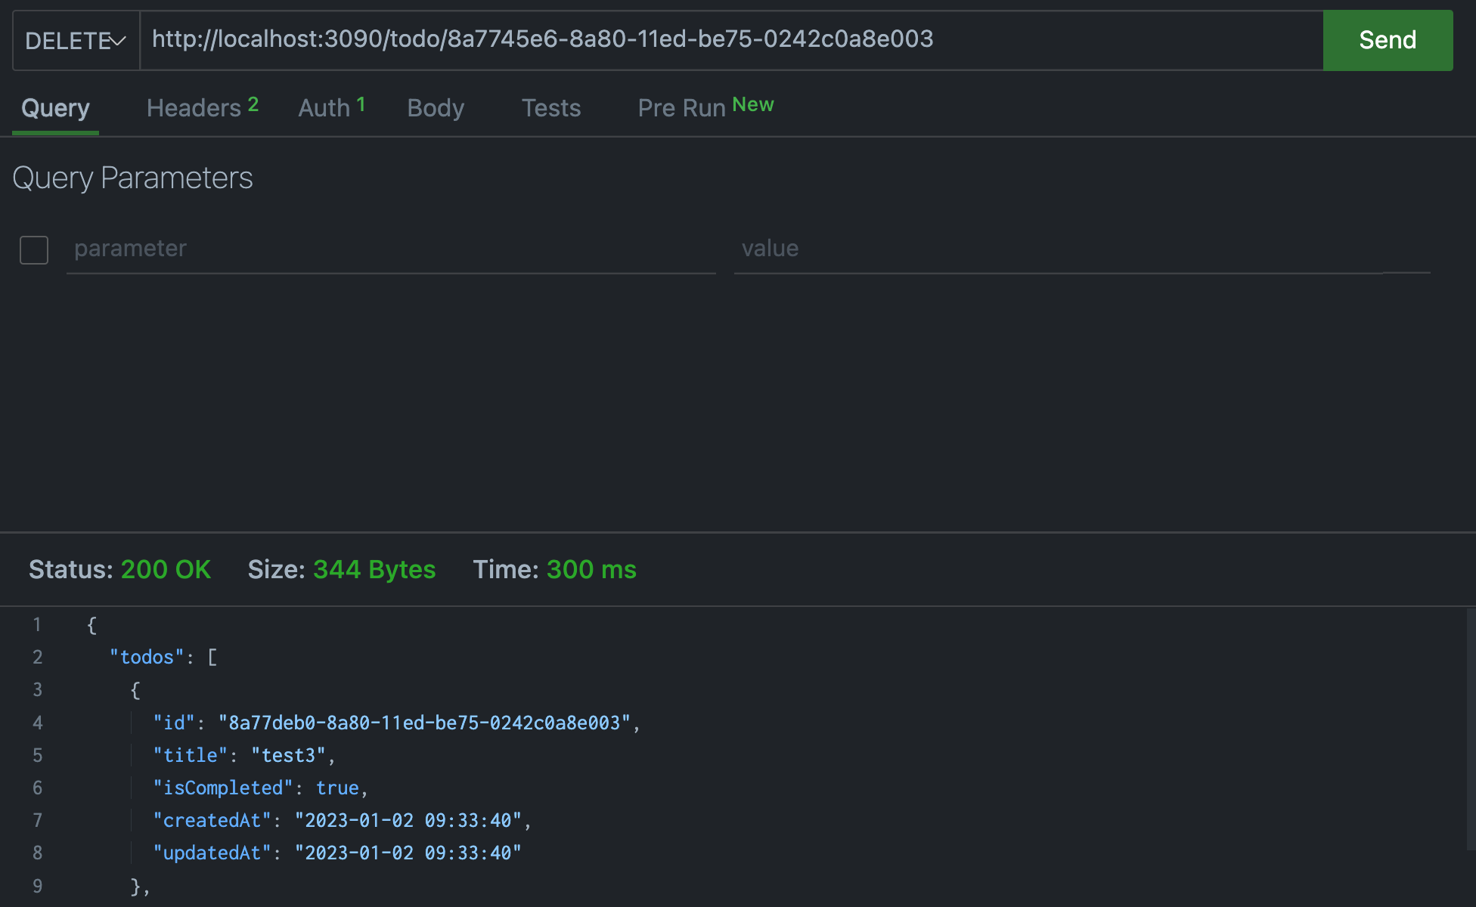Click the 344 Bytes size value
The width and height of the screenshot is (1476, 907).
374,569
